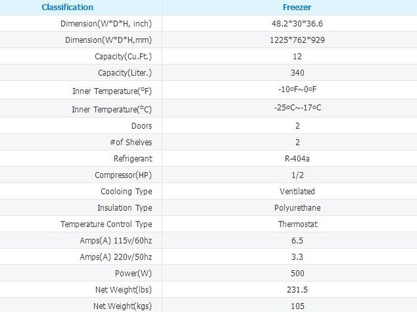The image size is (417, 312).
Task: Select the 1225*762*929 dimension value
Action: pos(297,40)
